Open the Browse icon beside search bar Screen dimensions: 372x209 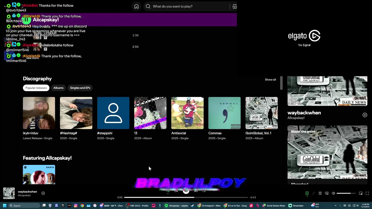[235, 6]
